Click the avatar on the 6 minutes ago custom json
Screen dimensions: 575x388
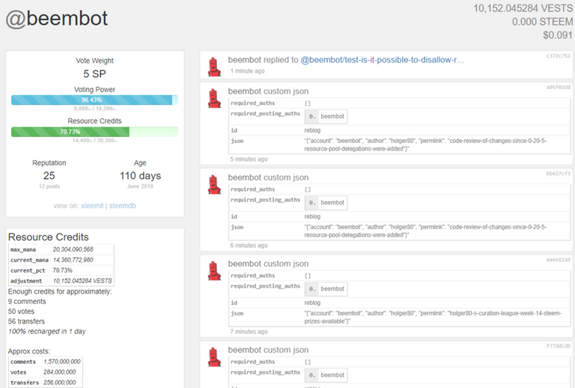pos(214,184)
